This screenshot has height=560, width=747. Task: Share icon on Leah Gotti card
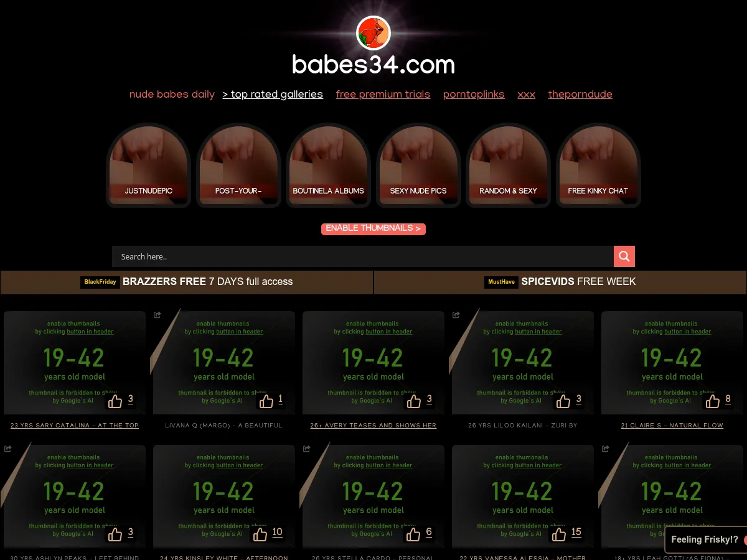(x=606, y=449)
